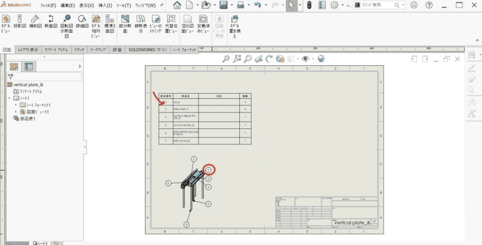Switch to the シートフォーマット tab

pos(184,50)
